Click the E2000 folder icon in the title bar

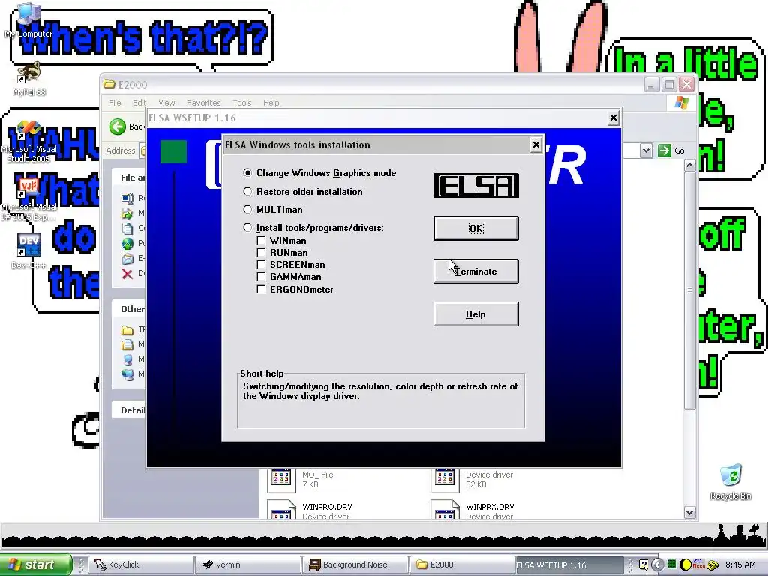click(109, 84)
